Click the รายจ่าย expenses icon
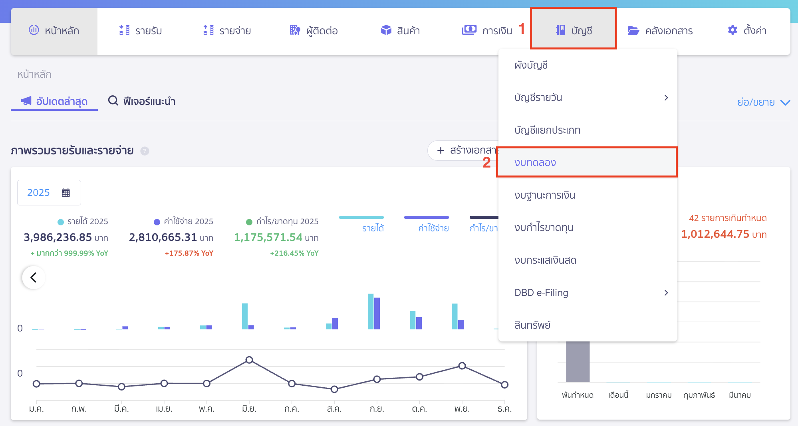Viewport: 798px width, 426px height. coord(207,30)
